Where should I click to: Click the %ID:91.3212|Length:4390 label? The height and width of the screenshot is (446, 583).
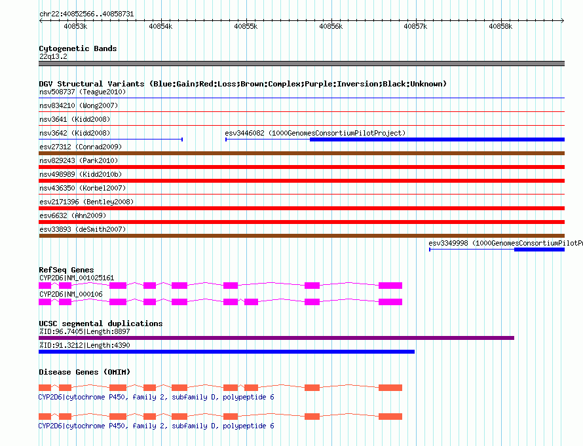tap(85, 345)
